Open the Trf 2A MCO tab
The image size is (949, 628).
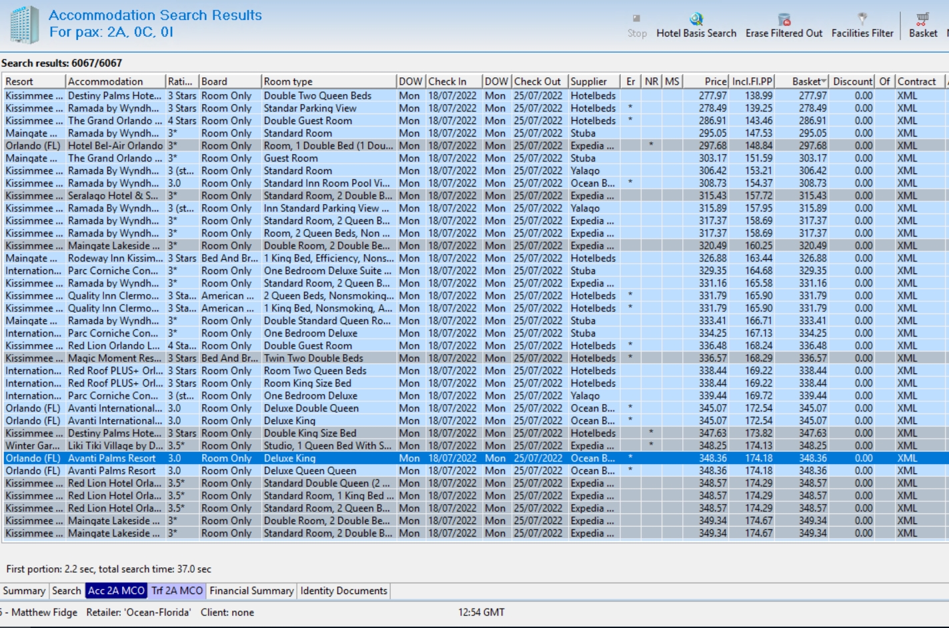[177, 591]
